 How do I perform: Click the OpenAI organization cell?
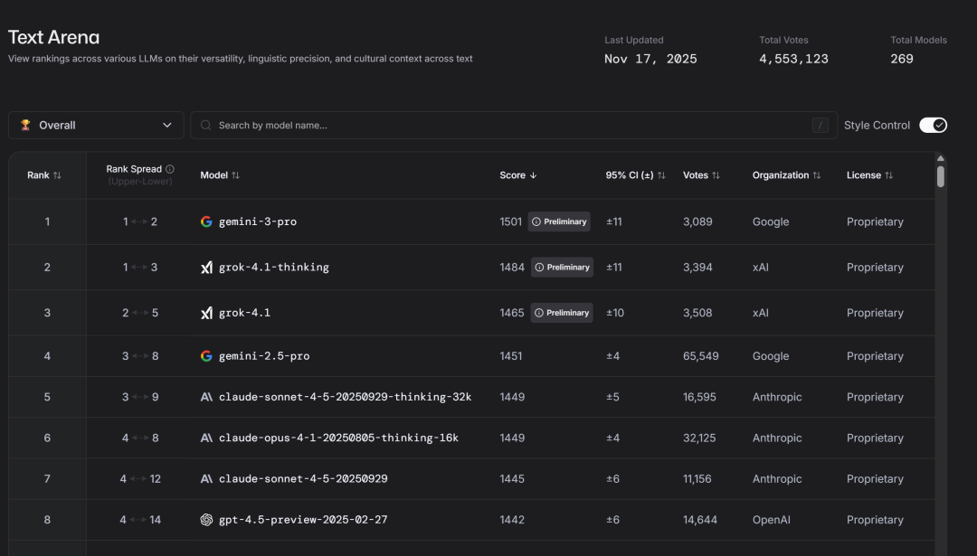(772, 520)
